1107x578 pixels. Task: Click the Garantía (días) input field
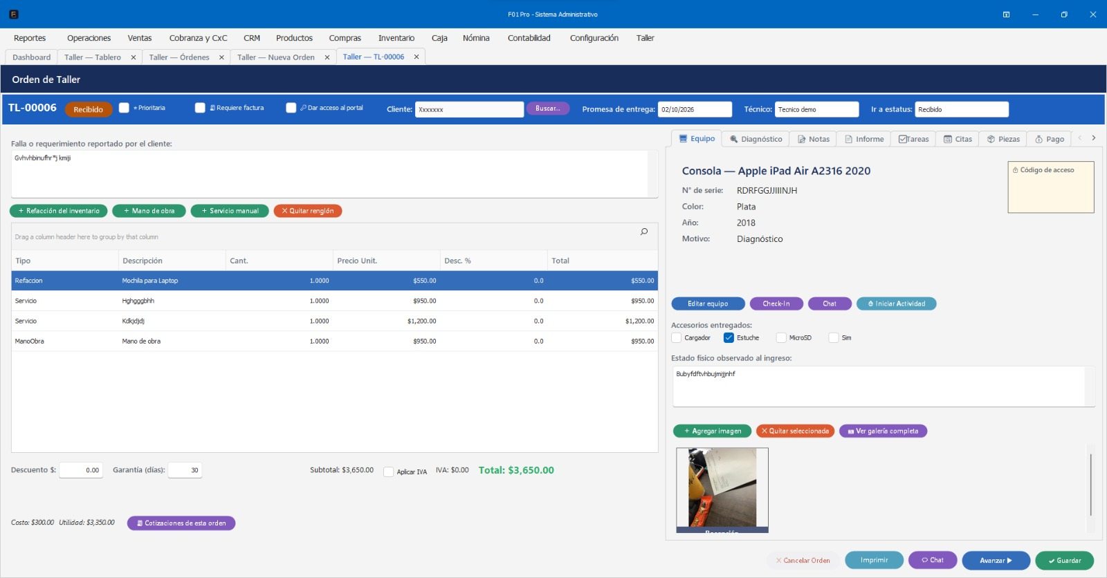click(185, 470)
